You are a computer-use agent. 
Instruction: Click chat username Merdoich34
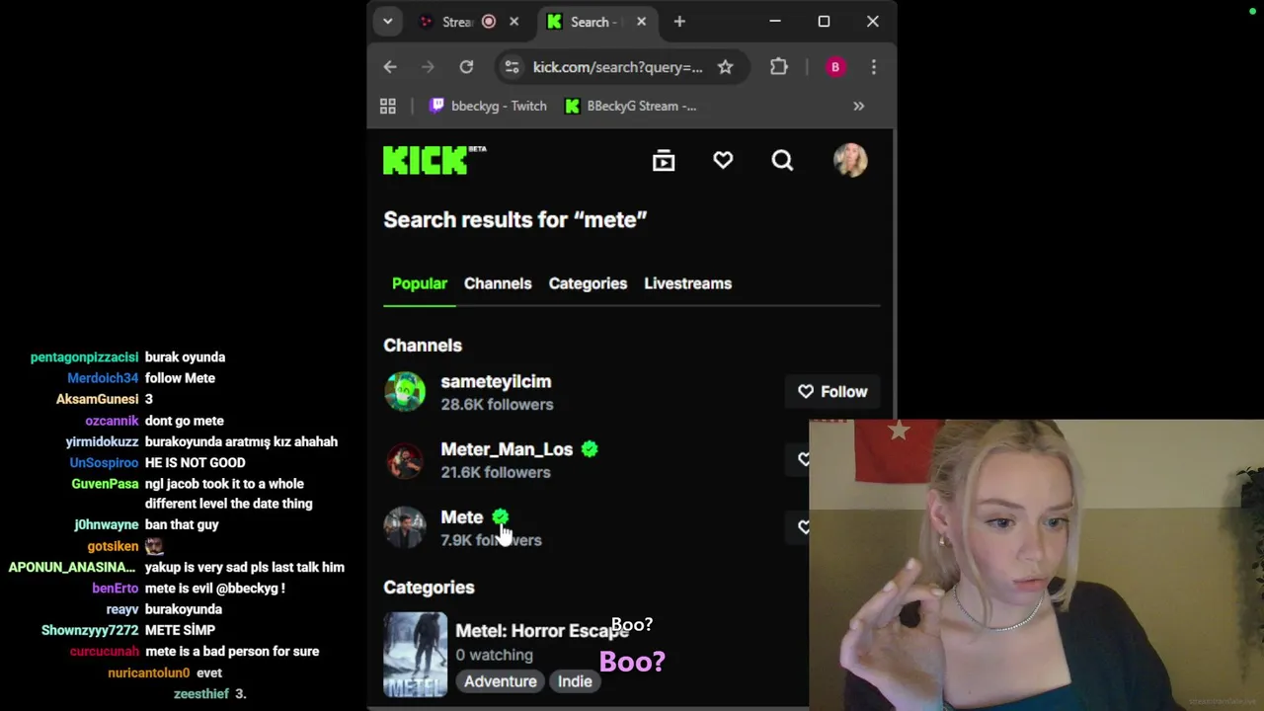coord(103,378)
